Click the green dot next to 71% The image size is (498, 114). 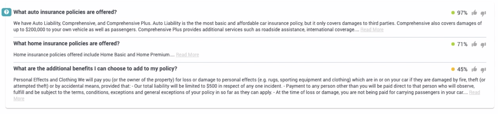click(x=453, y=44)
